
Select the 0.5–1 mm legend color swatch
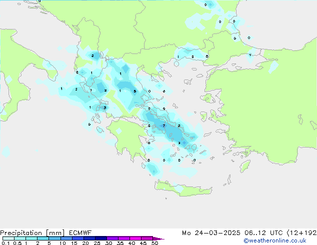click(20, 238)
